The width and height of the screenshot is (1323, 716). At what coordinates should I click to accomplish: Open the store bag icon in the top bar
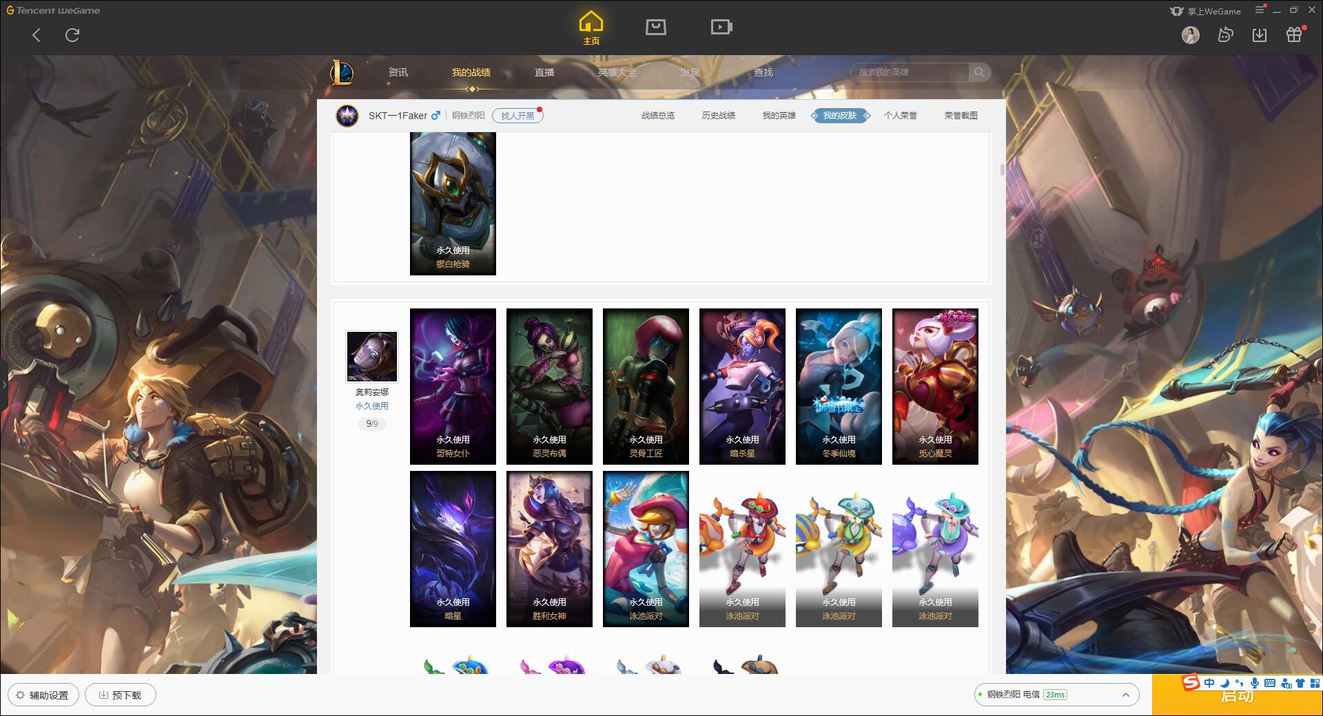(655, 27)
